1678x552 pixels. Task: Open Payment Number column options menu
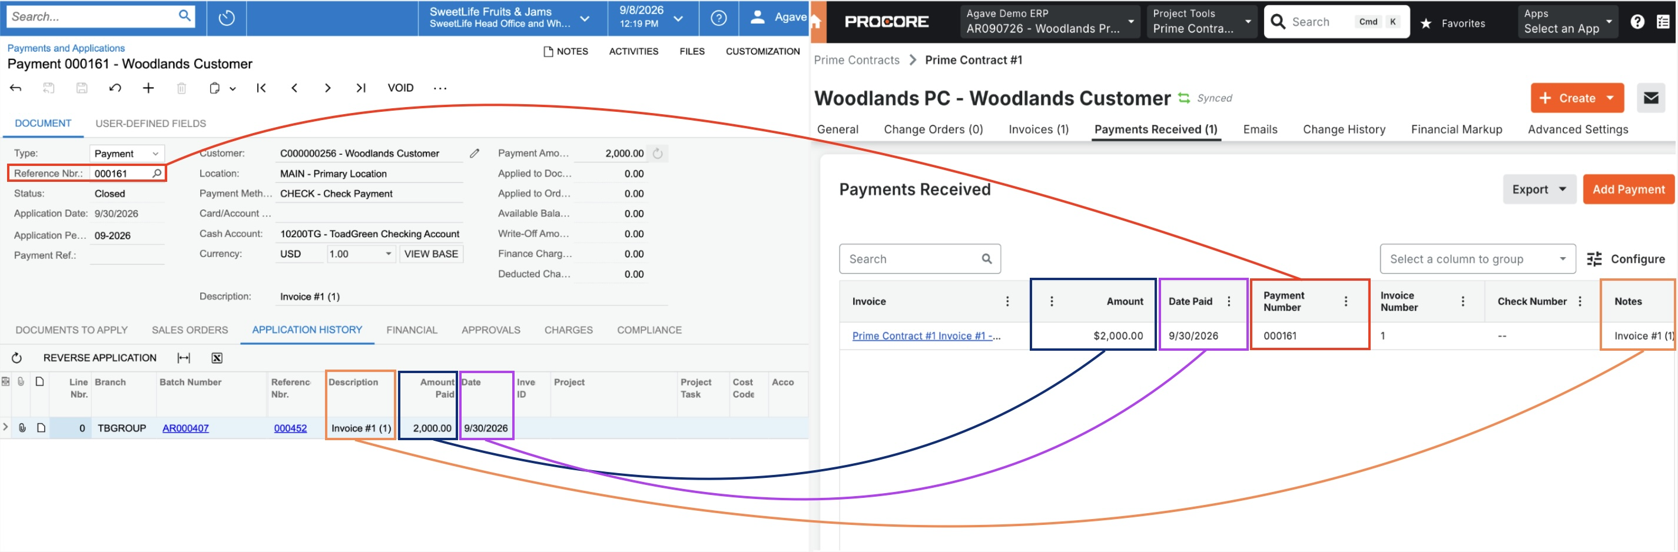(1346, 301)
